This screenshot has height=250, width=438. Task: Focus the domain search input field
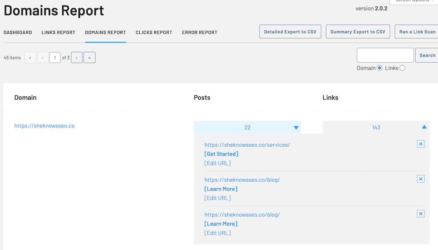[x=385, y=55]
